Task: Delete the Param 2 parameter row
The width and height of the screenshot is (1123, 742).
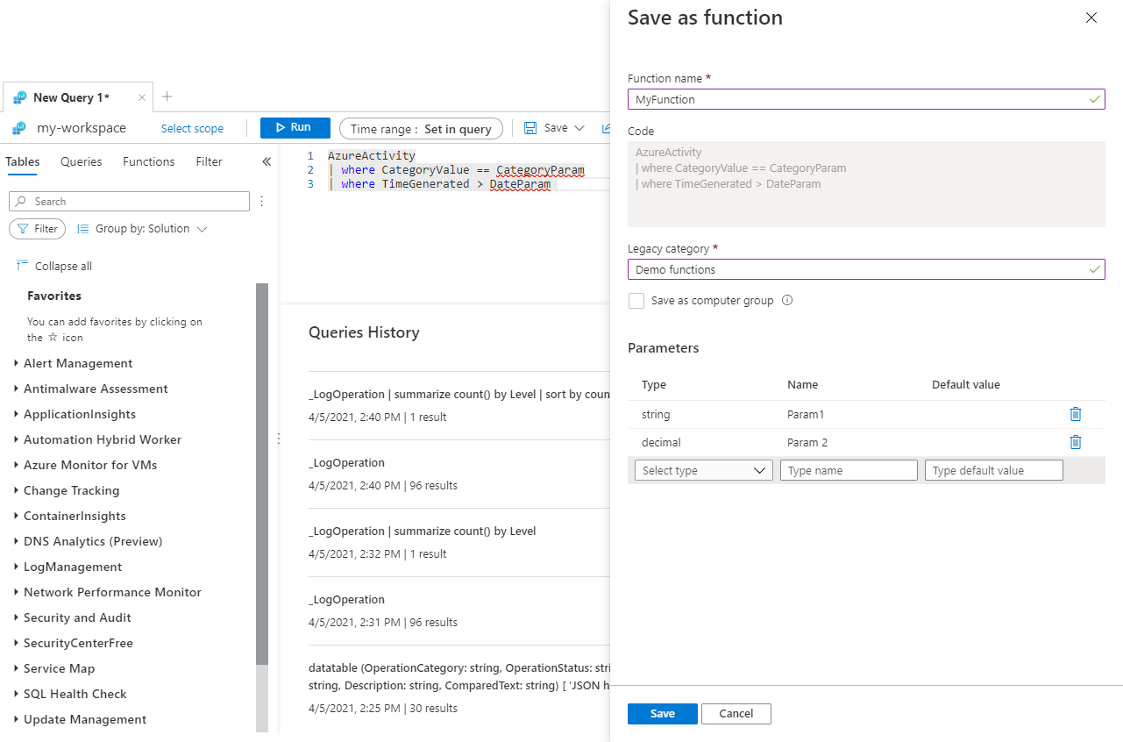Action: (1076, 442)
